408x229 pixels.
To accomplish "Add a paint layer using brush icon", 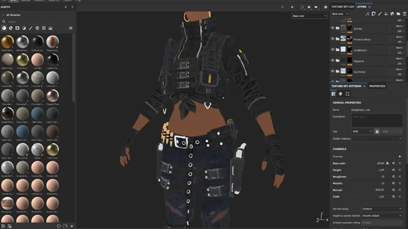I will tap(380, 14).
